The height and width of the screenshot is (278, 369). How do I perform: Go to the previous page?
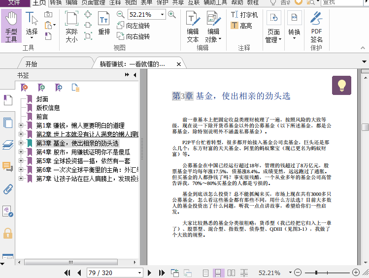click(79, 273)
